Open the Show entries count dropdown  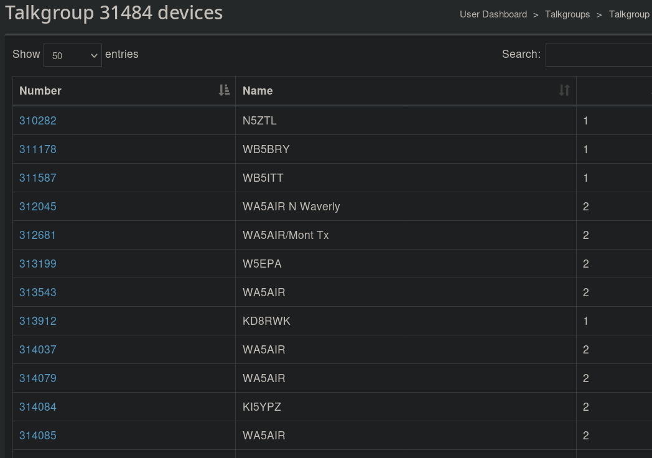point(73,55)
